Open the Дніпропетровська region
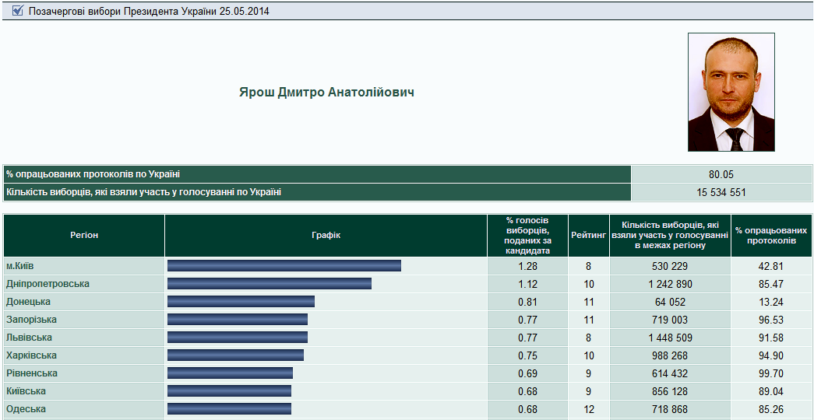The width and height of the screenshot is (814, 420). click(48, 284)
